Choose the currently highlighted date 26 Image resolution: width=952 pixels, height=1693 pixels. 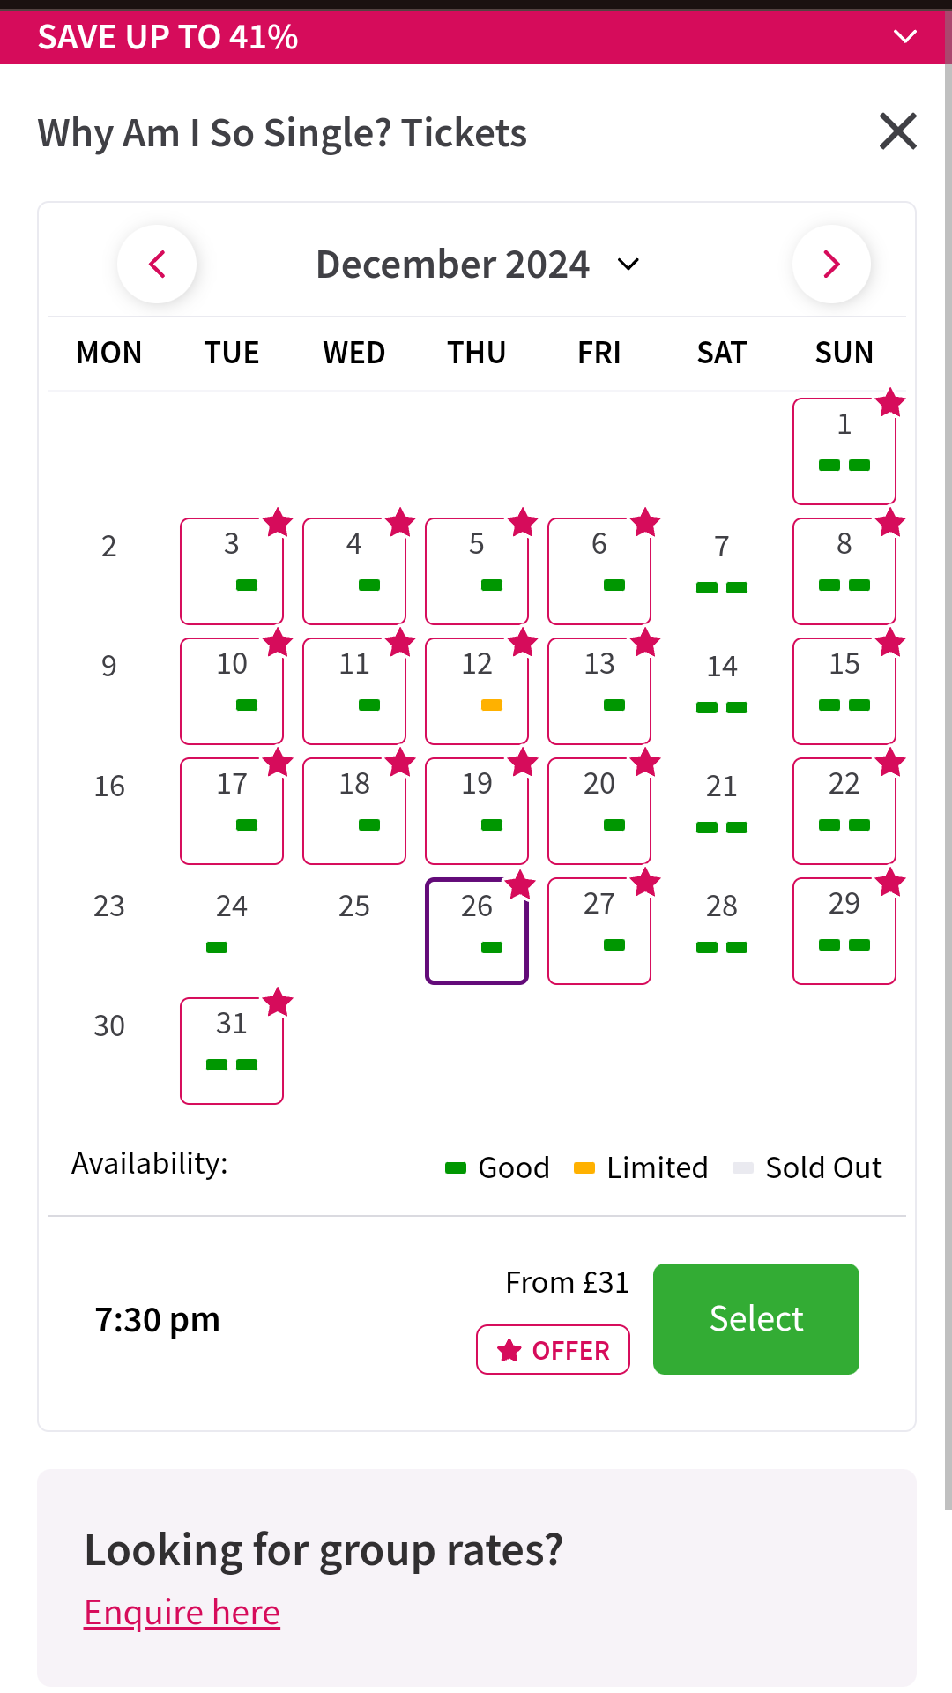pos(476,930)
